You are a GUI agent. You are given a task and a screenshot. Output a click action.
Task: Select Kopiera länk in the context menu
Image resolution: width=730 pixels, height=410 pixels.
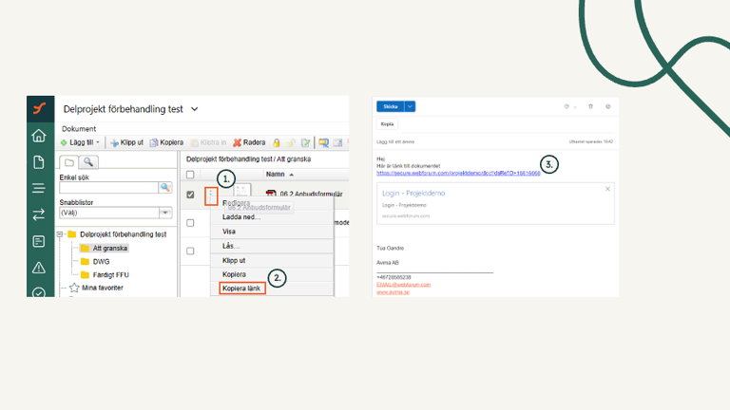click(x=241, y=288)
